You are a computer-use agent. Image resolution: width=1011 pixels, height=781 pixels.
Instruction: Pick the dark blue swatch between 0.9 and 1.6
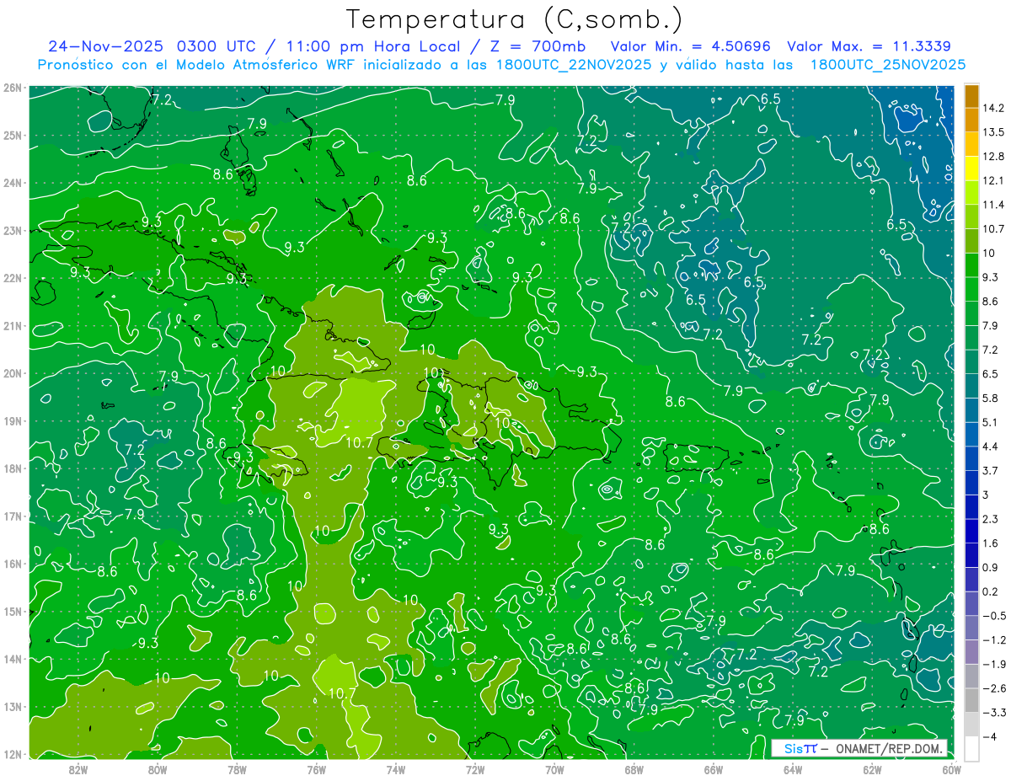tap(971, 556)
